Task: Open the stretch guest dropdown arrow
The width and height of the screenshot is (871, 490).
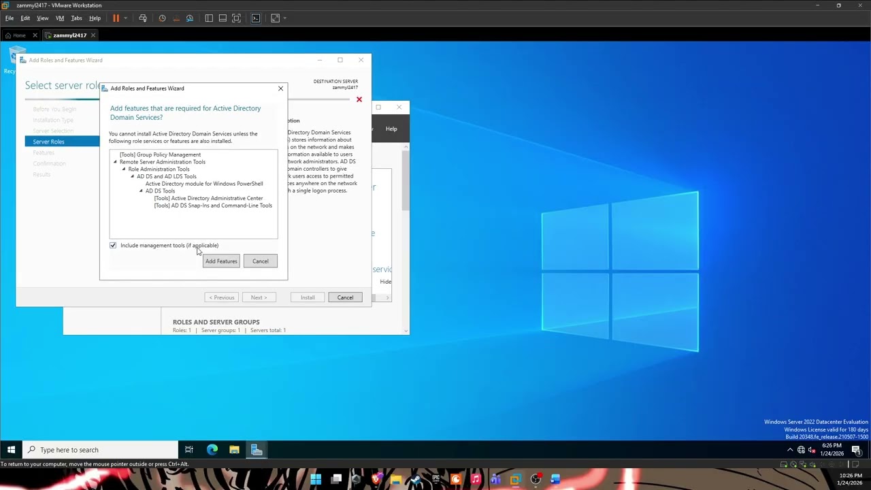Action: [284, 18]
